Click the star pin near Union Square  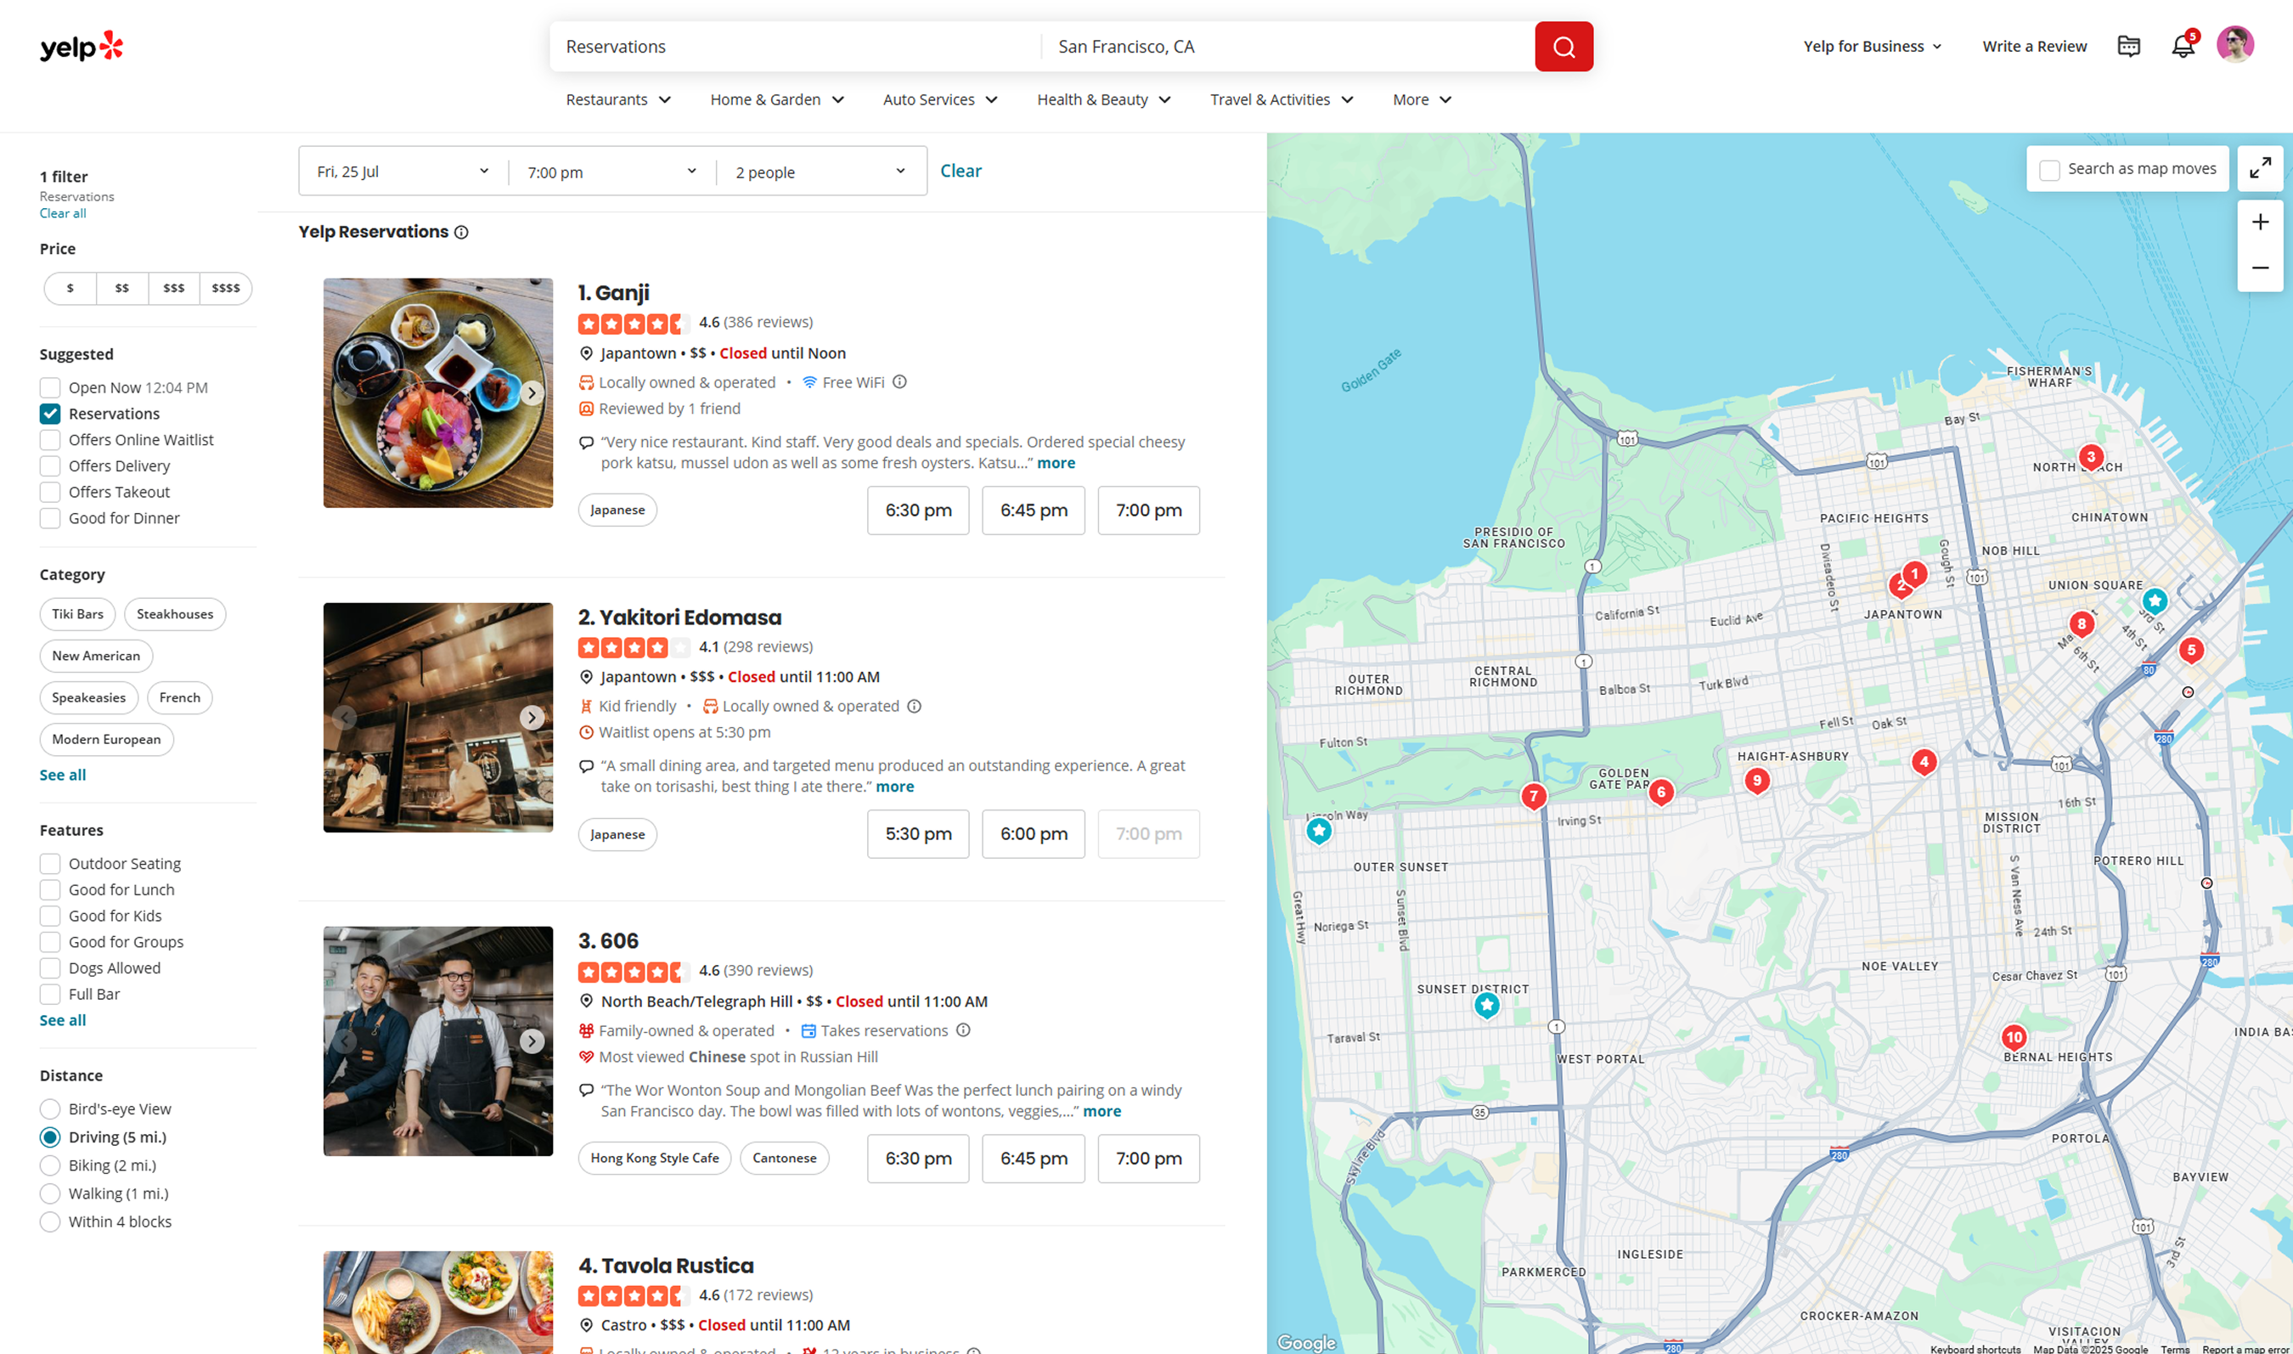2155,601
